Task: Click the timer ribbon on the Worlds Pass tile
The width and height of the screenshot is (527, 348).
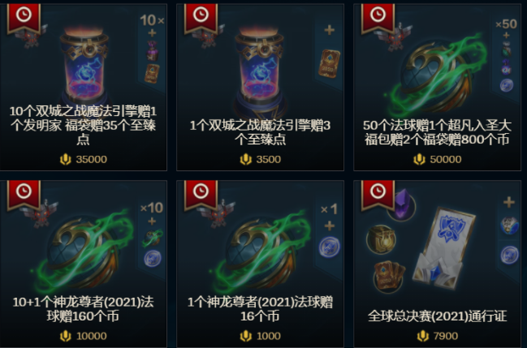Action: coord(378,195)
